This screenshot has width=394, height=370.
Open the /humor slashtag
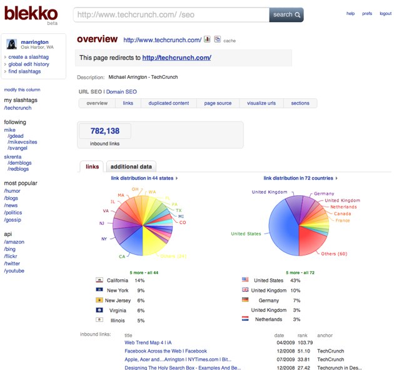(12, 191)
